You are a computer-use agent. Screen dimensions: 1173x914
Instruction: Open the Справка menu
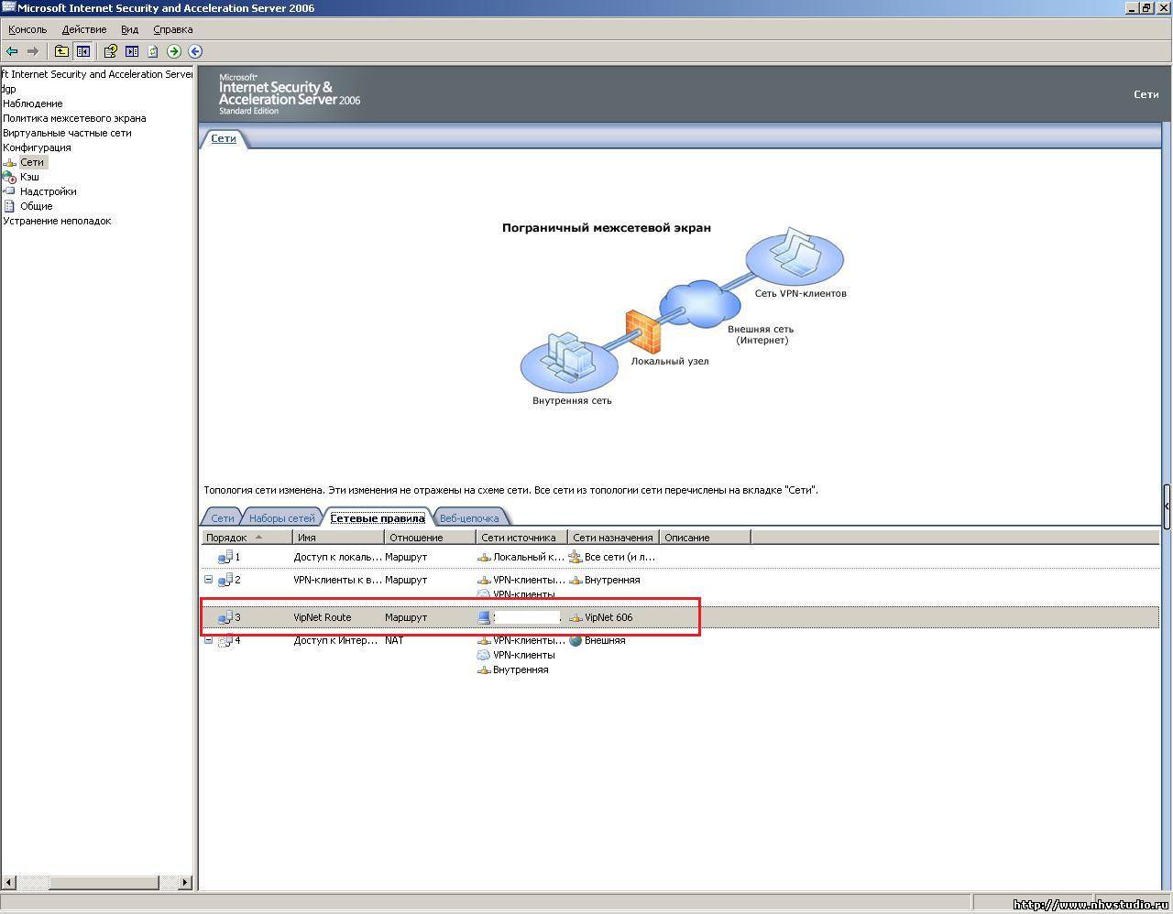[x=172, y=29]
